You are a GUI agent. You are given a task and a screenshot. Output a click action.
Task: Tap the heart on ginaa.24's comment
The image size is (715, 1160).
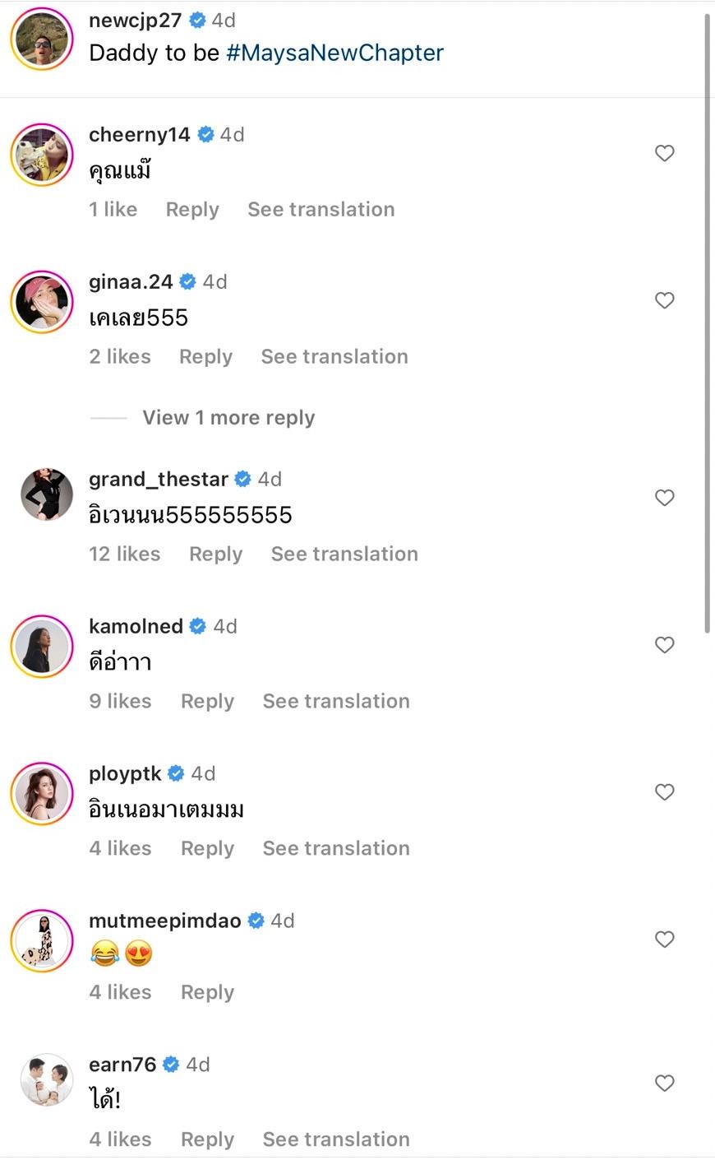pos(664,300)
